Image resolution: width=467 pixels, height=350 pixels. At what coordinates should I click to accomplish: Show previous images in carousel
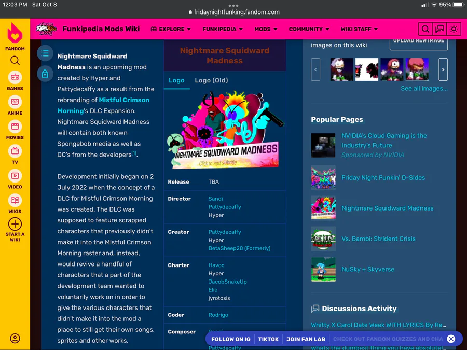315,69
